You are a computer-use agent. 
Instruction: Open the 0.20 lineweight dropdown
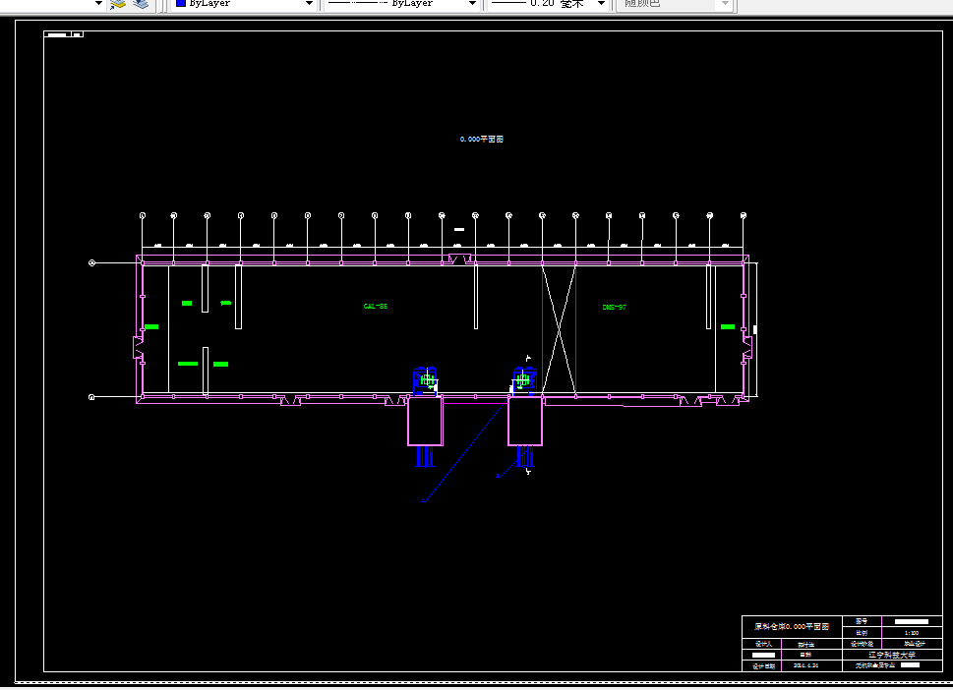[x=548, y=4]
